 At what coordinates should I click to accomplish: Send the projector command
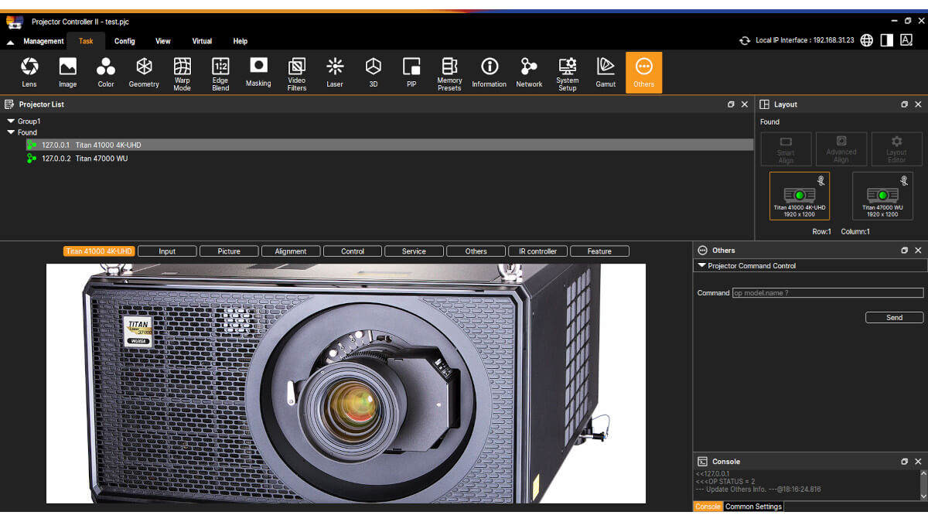(x=894, y=318)
